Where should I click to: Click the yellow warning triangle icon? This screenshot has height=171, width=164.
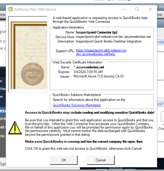[15, 128]
